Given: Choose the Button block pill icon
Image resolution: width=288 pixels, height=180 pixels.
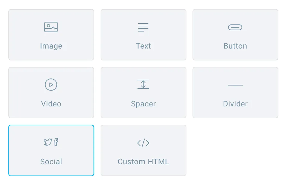Looking at the screenshot, I should [235, 27].
